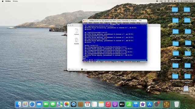This screenshot has height=109, width=195.
Task: Click DOSBox in the Finder path bar
Action: point(84,69)
